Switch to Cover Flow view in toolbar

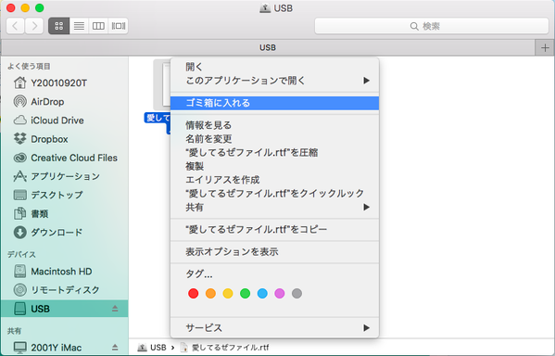119,26
